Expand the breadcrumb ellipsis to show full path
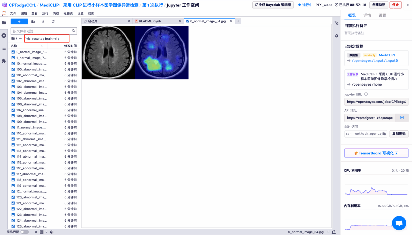 (20, 38)
